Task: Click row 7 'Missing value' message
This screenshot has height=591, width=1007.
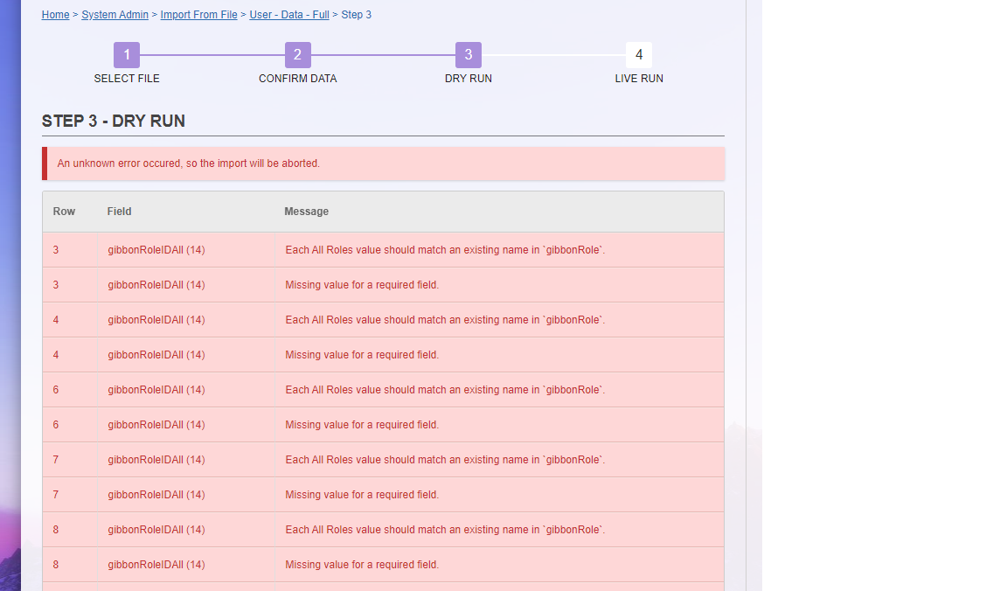Action: (362, 495)
